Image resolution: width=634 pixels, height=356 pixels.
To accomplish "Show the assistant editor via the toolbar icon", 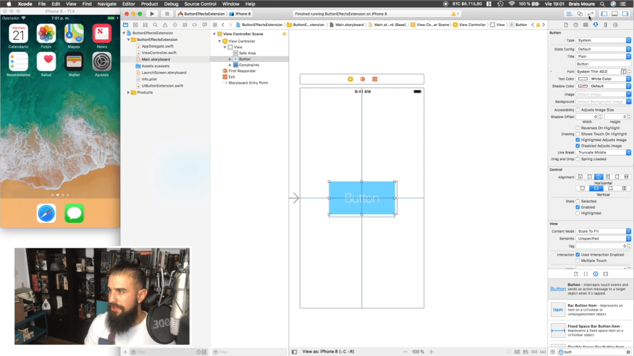I will coord(580,14).
